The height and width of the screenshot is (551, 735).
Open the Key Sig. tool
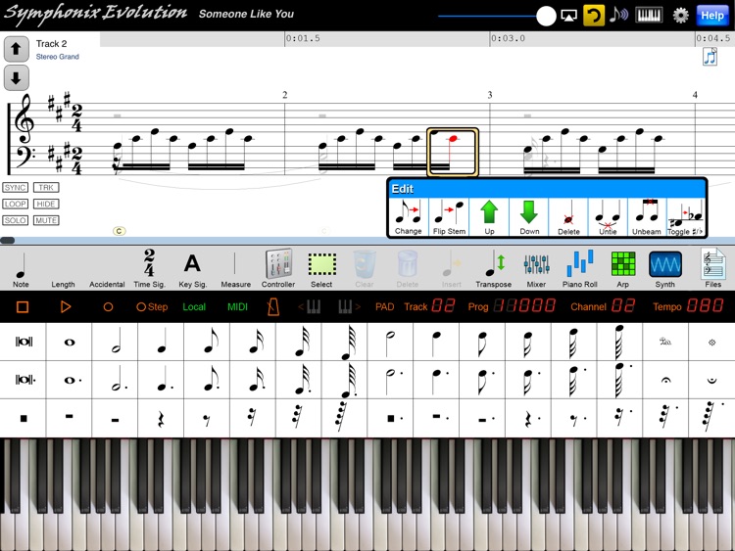point(192,269)
